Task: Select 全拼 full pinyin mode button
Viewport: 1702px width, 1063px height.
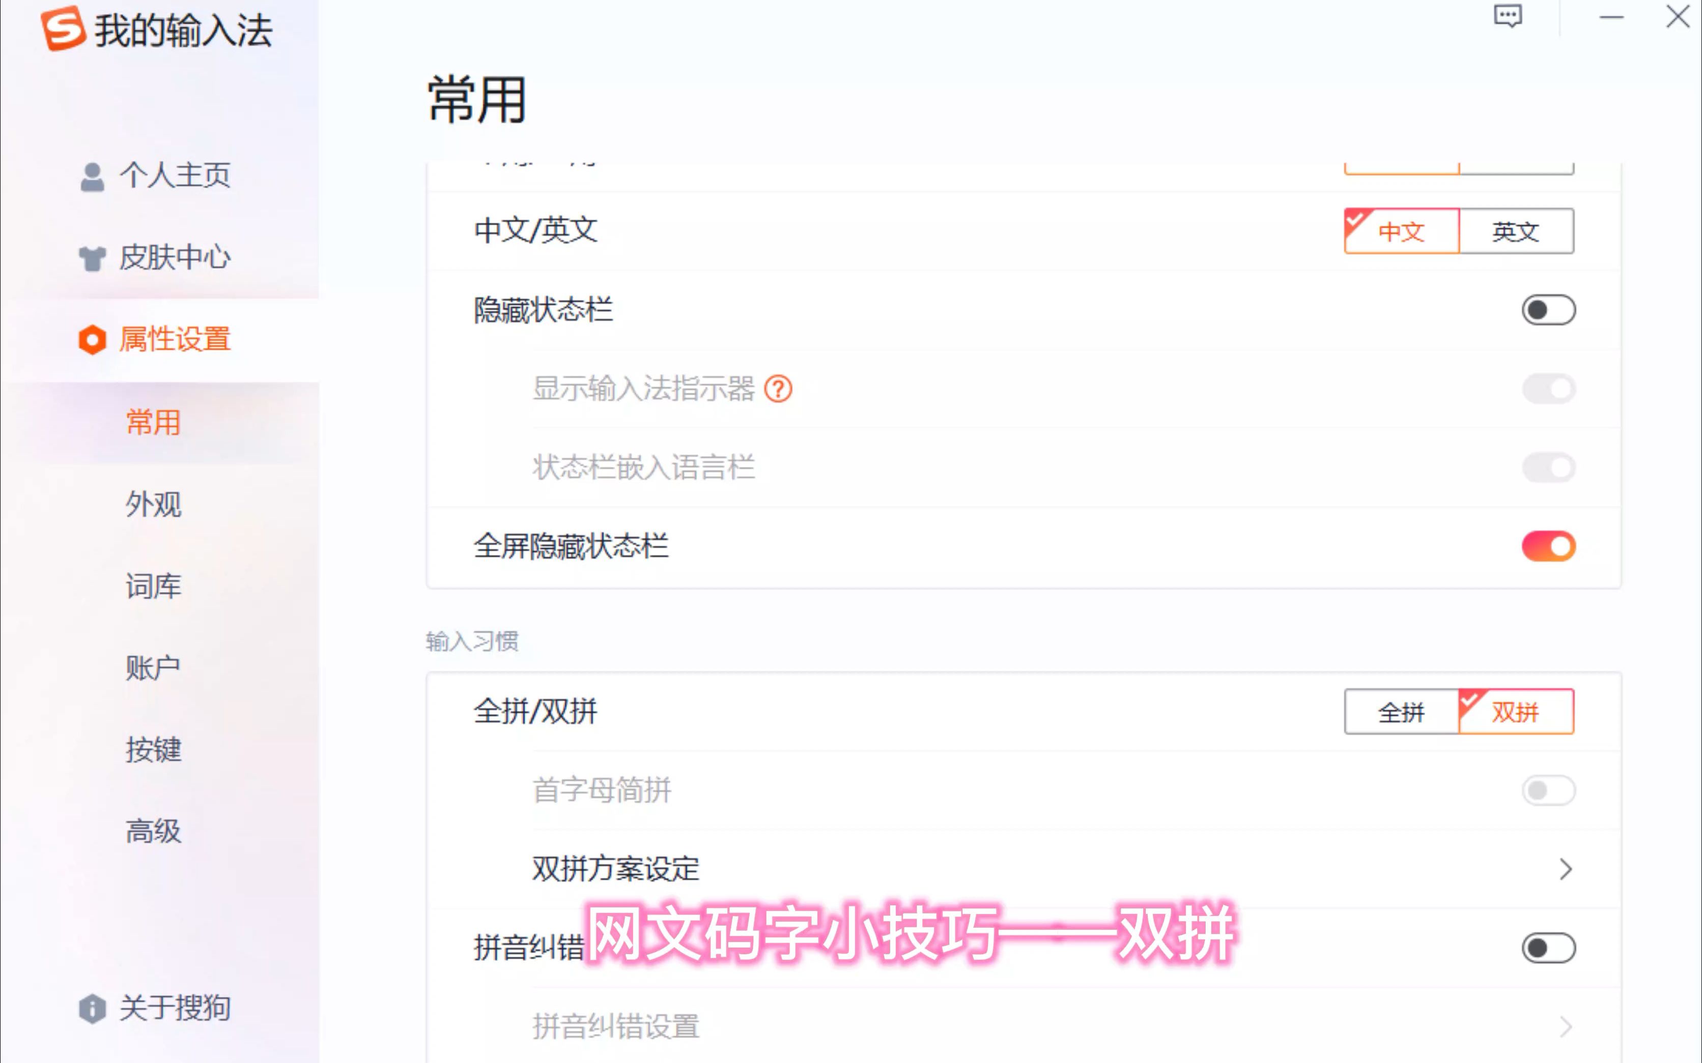Action: [1401, 711]
